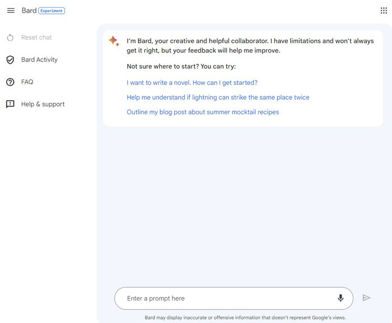
Task: Focus the Enter a prompt here field
Action: (234, 298)
